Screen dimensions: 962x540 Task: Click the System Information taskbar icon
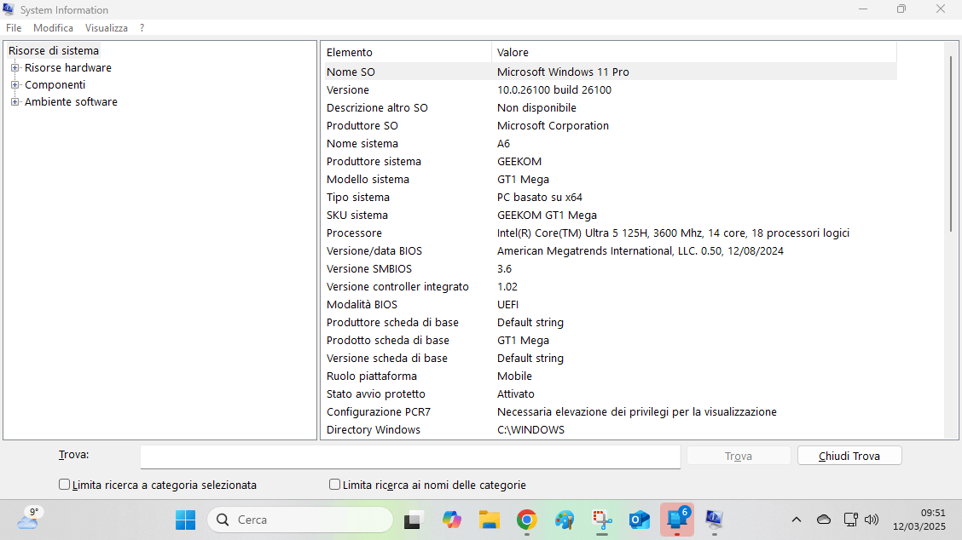coord(714,520)
